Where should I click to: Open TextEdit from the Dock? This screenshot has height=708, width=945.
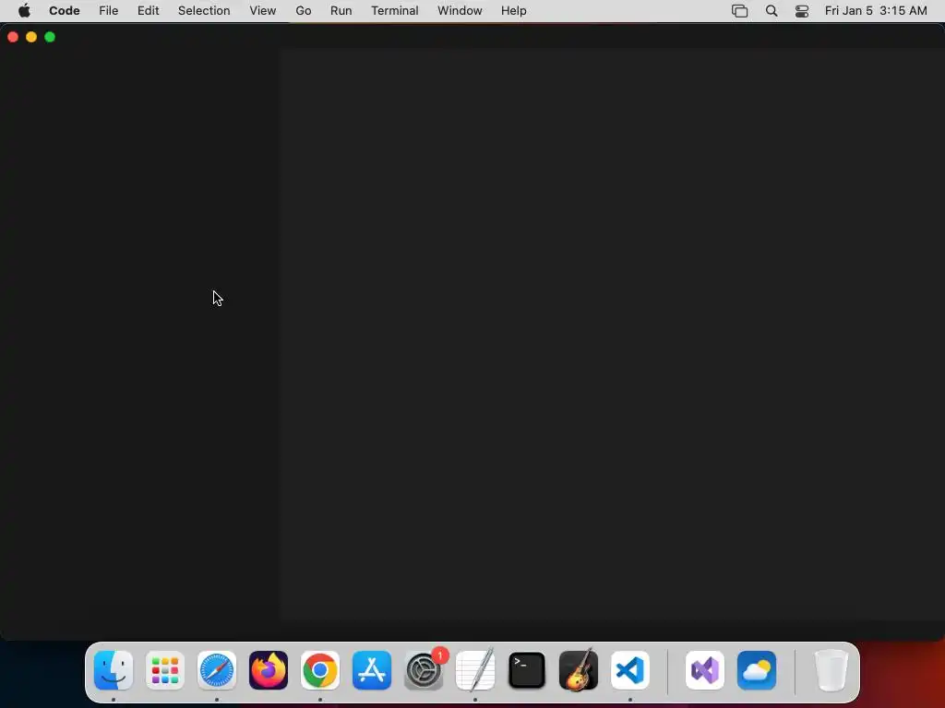point(475,670)
